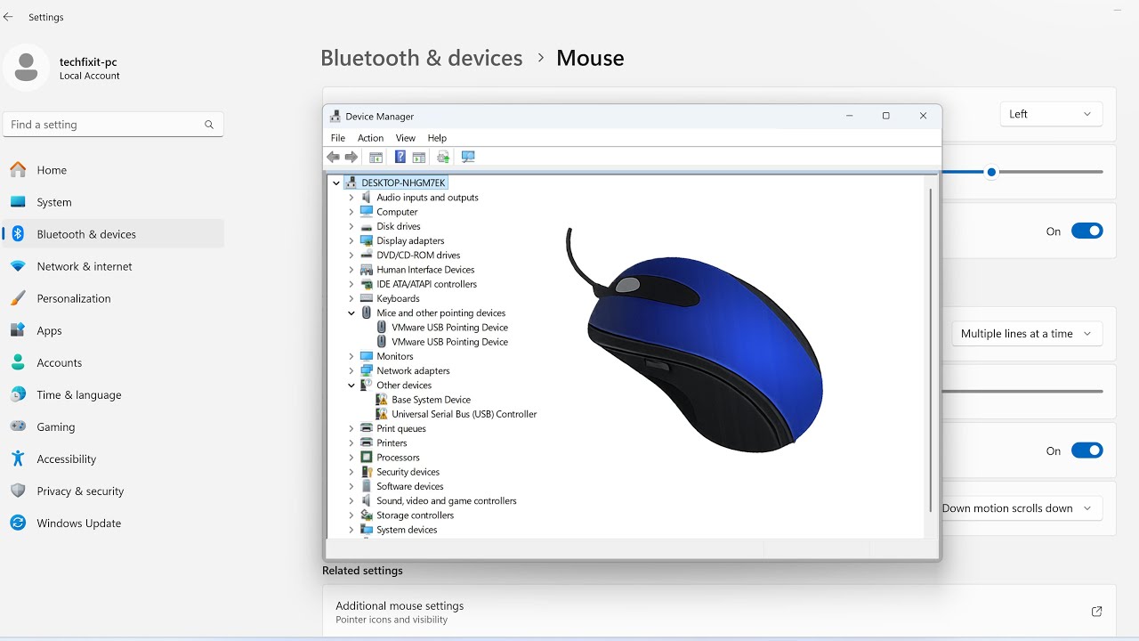This screenshot has width=1139, height=641.
Task: Toggle the On switch above Multiple lines dropdown
Action: [x=1086, y=231]
